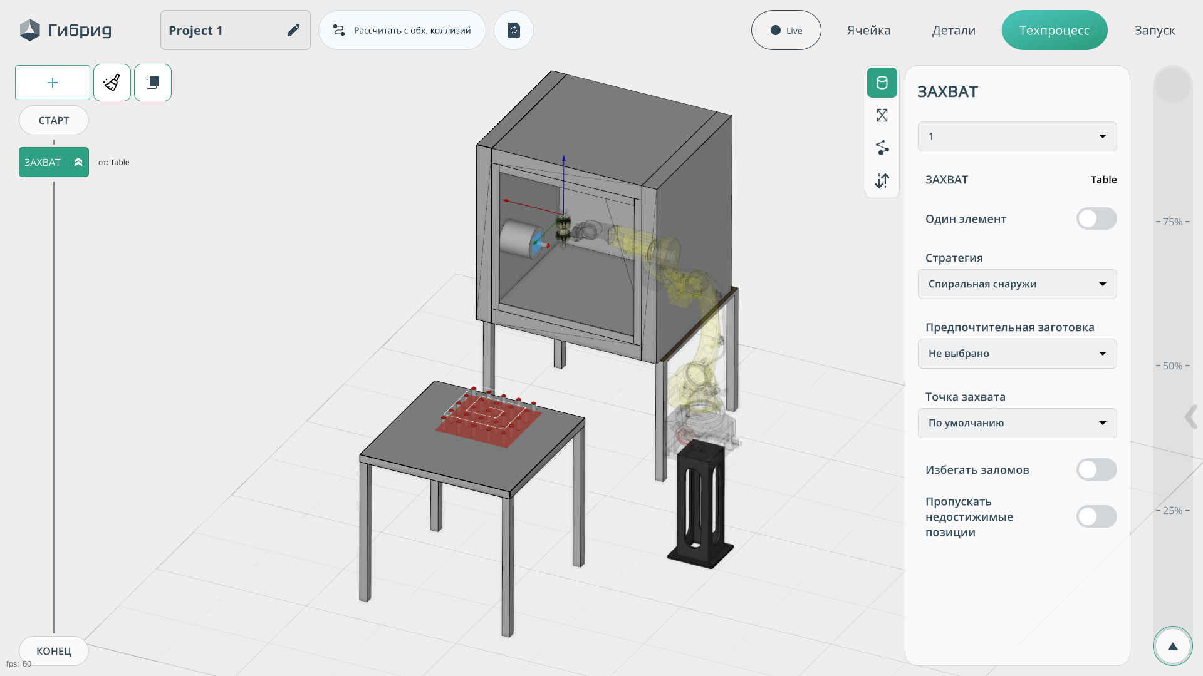Select the green cylinder icon in side toolbar
Image resolution: width=1203 pixels, height=676 pixels.
pos(882,83)
